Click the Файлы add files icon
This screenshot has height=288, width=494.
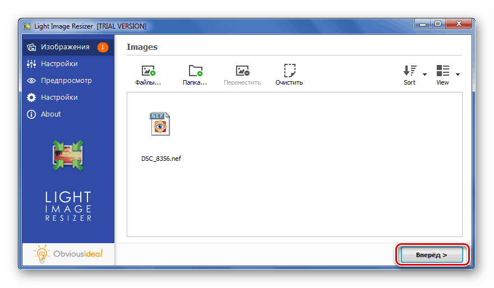pos(148,71)
